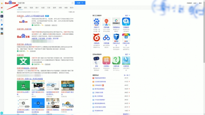Switch to the 视频 tab

31,8
